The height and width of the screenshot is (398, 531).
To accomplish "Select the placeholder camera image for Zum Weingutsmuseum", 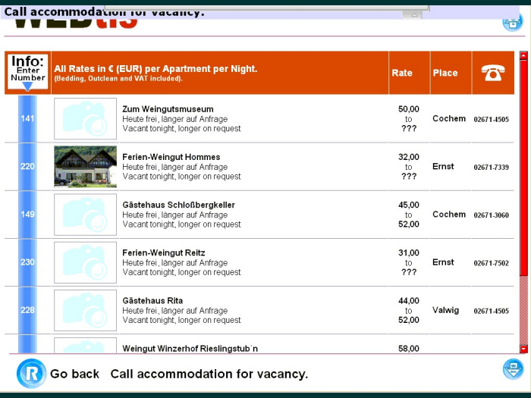I will click(86, 118).
